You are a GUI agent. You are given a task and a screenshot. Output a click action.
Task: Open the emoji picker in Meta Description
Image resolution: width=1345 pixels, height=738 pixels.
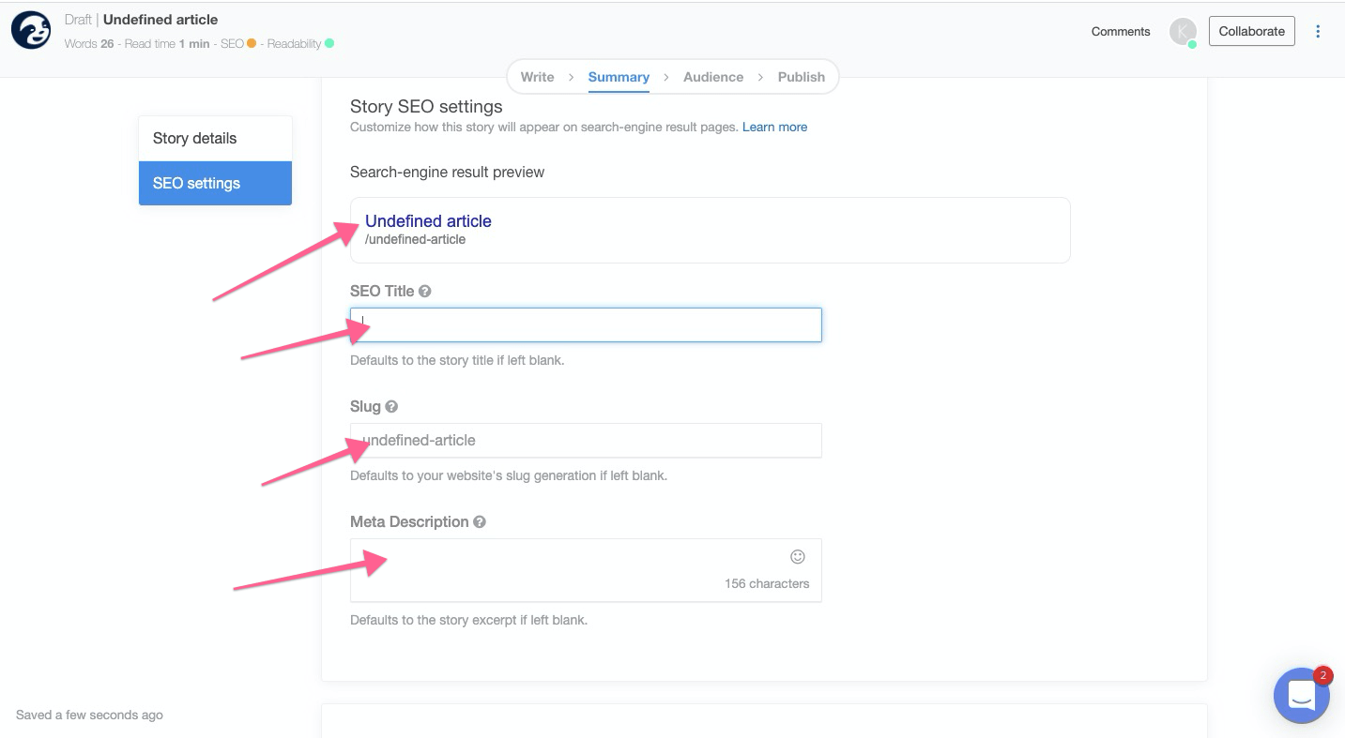click(798, 557)
